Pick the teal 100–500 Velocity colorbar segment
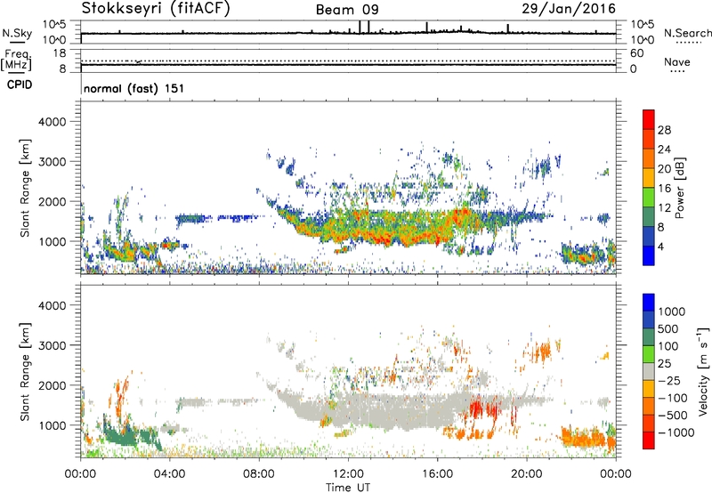The image size is (712, 493). (649, 337)
